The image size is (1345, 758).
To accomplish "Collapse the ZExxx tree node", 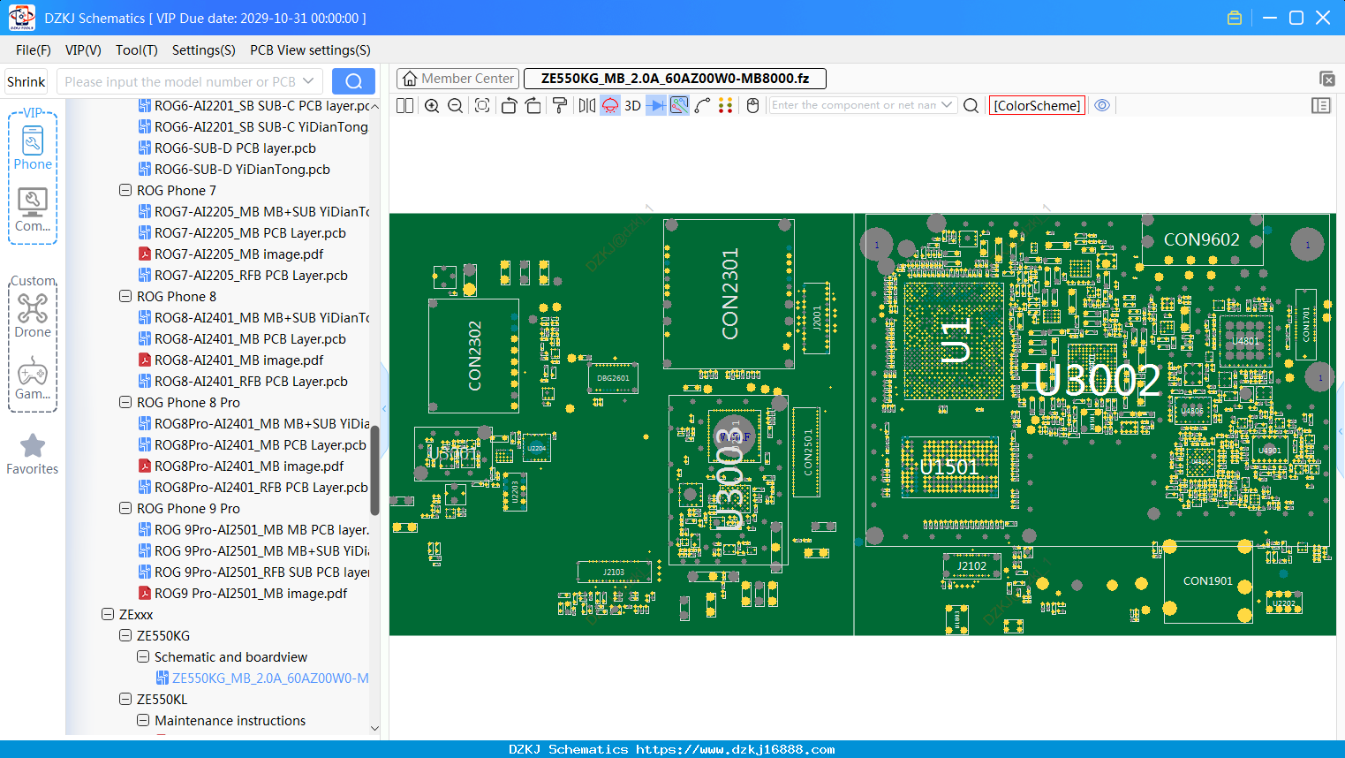I will click(108, 614).
